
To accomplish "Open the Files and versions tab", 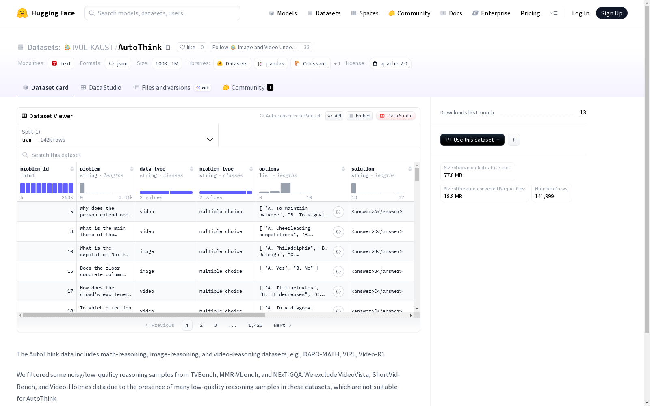I will (172, 88).
